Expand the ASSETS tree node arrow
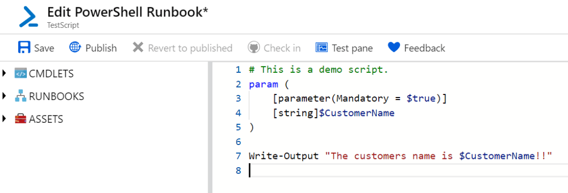The image size is (568, 193). click(4, 119)
